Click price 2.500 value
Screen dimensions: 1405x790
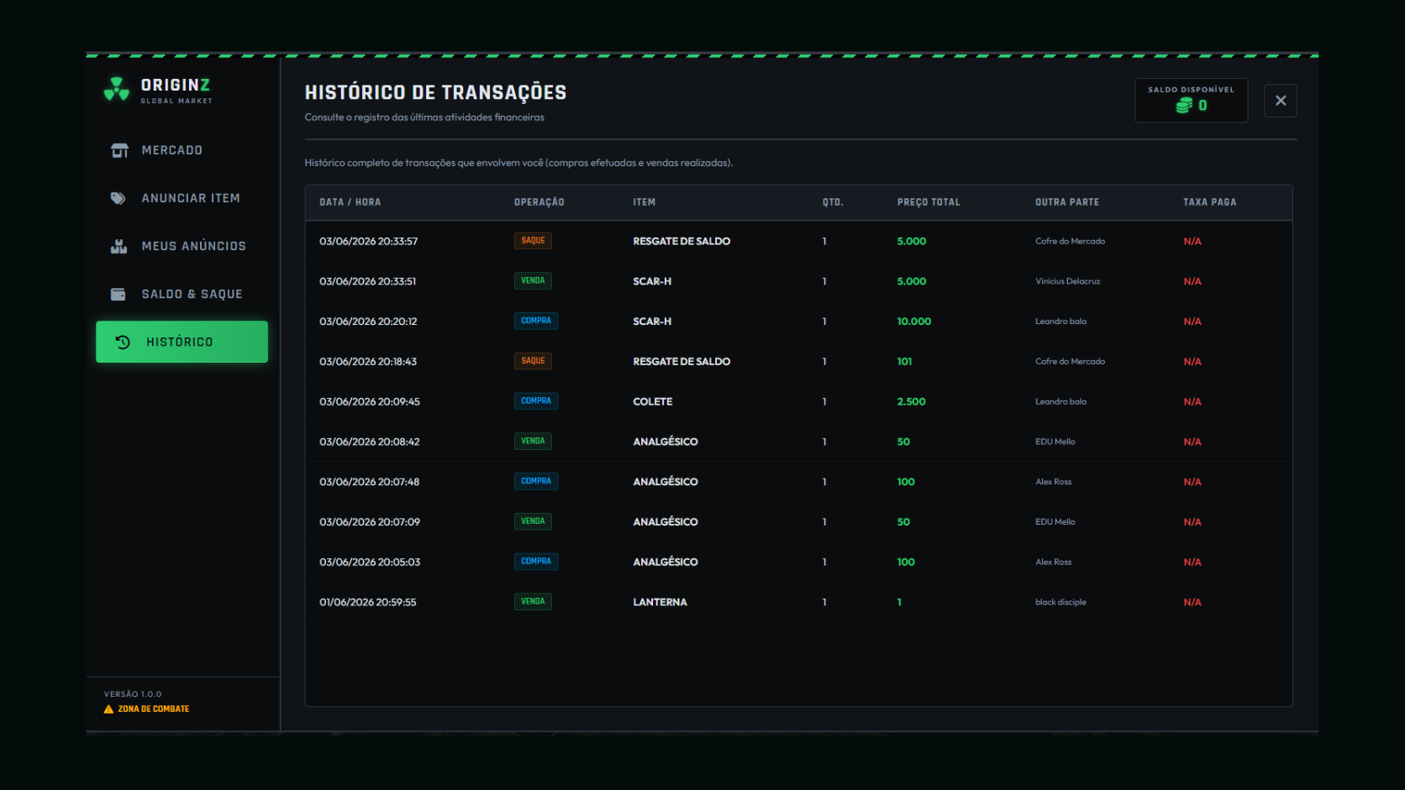pyautogui.click(x=911, y=401)
